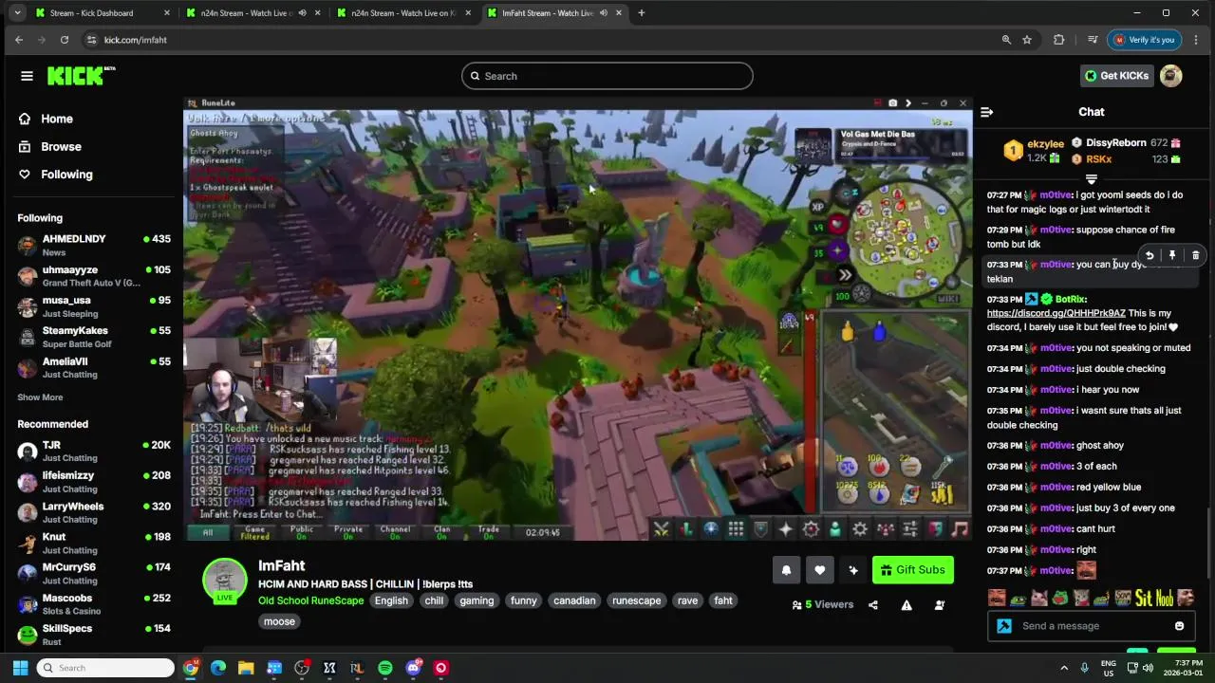This screenshot has width=1215, height=683.
Task: Open the browser extensions puzzle icon
Action: 1059,40
